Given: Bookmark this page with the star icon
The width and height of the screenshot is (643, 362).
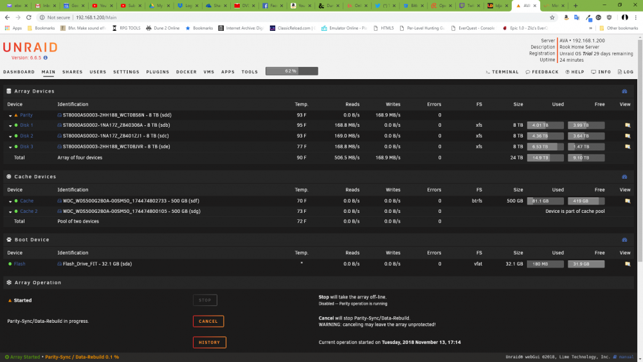Looking at the screenshot, I should (x=552, y=17).
